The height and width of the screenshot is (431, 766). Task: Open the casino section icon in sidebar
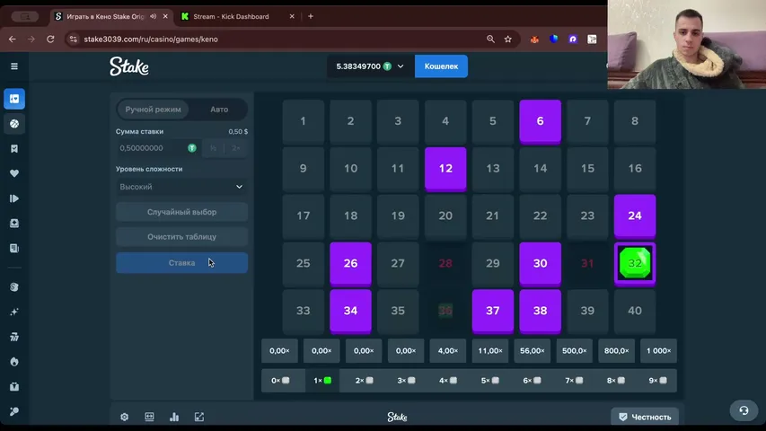click(14, 99)
